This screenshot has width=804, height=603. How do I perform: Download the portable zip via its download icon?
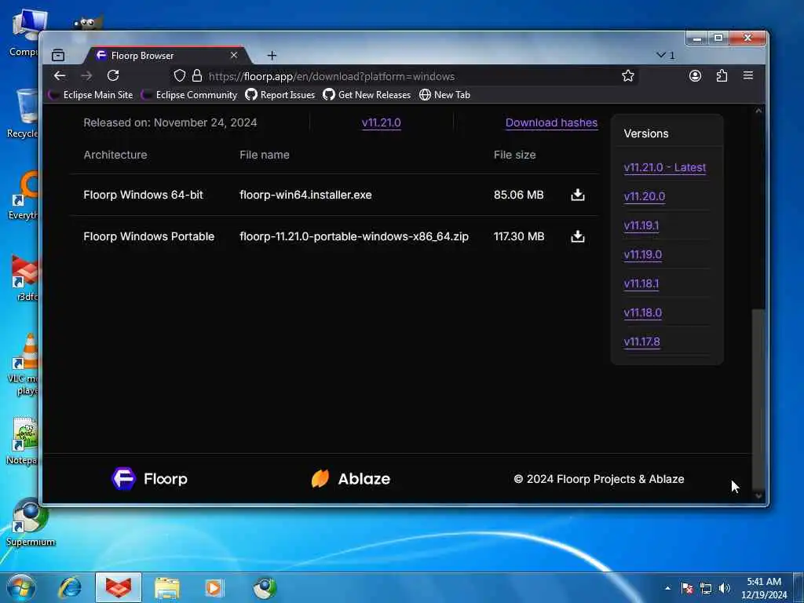(x=578, y=236)
